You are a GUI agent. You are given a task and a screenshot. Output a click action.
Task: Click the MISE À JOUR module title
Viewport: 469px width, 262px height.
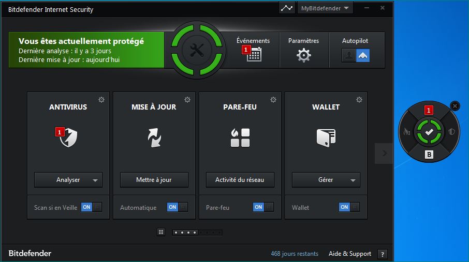(154, 107)
